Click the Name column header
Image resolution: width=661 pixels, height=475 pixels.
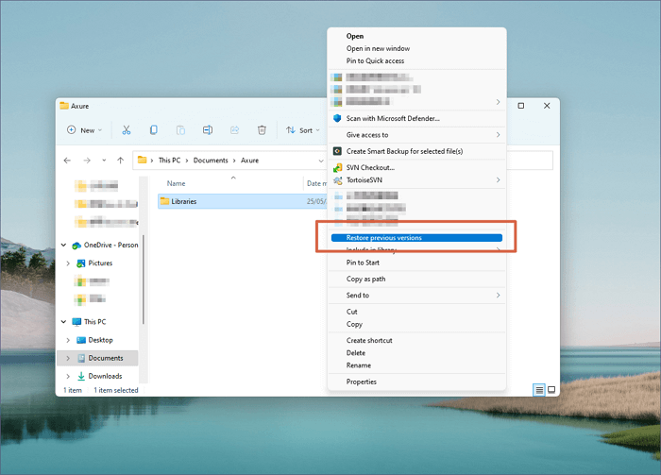click(x=176, y=183)
